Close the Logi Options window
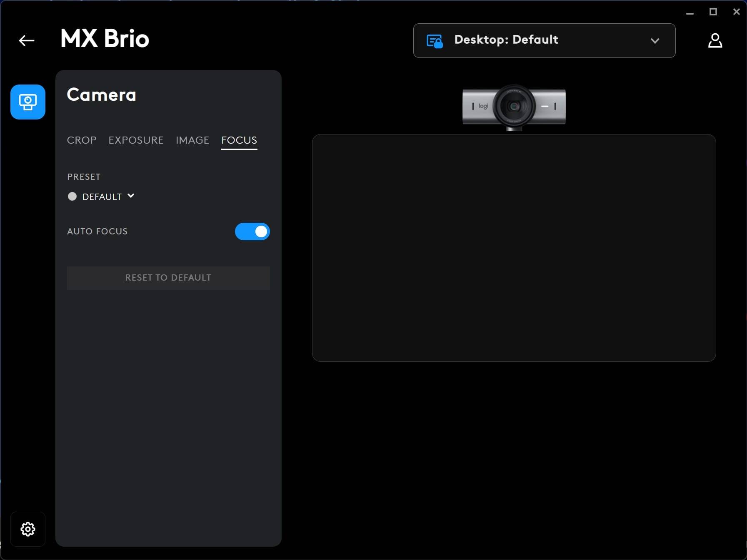The width and height of the screenshot is (747, 560). 737,12
